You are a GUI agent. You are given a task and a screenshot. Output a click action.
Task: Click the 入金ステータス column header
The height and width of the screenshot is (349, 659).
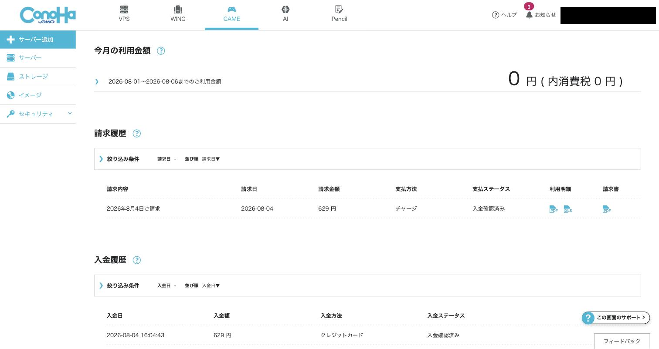pos(446,316)
